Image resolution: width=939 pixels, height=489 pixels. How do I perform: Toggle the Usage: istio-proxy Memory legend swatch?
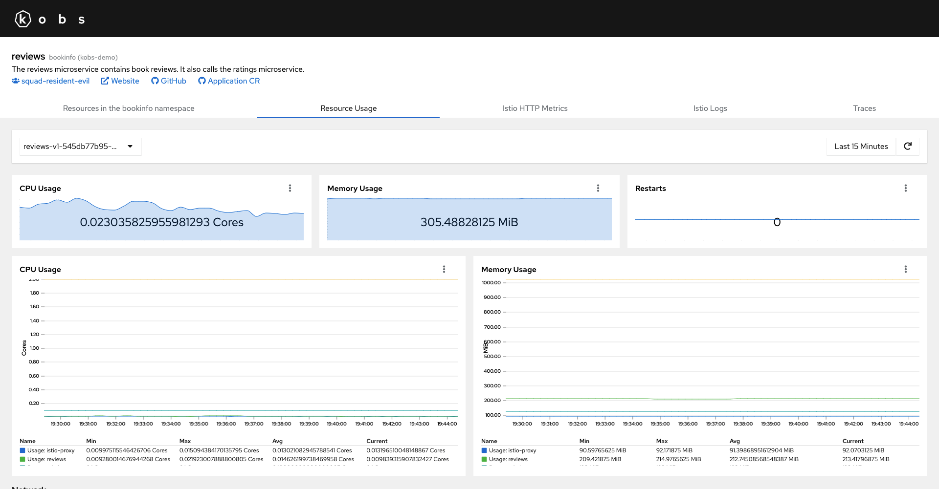pos(484,450)
